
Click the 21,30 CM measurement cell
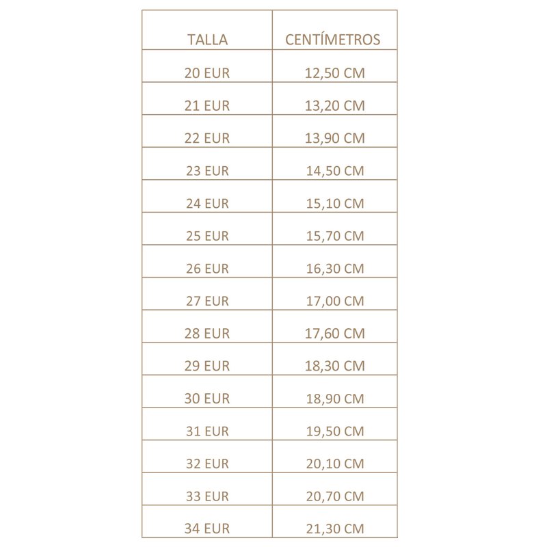click(x=334, y=528)
